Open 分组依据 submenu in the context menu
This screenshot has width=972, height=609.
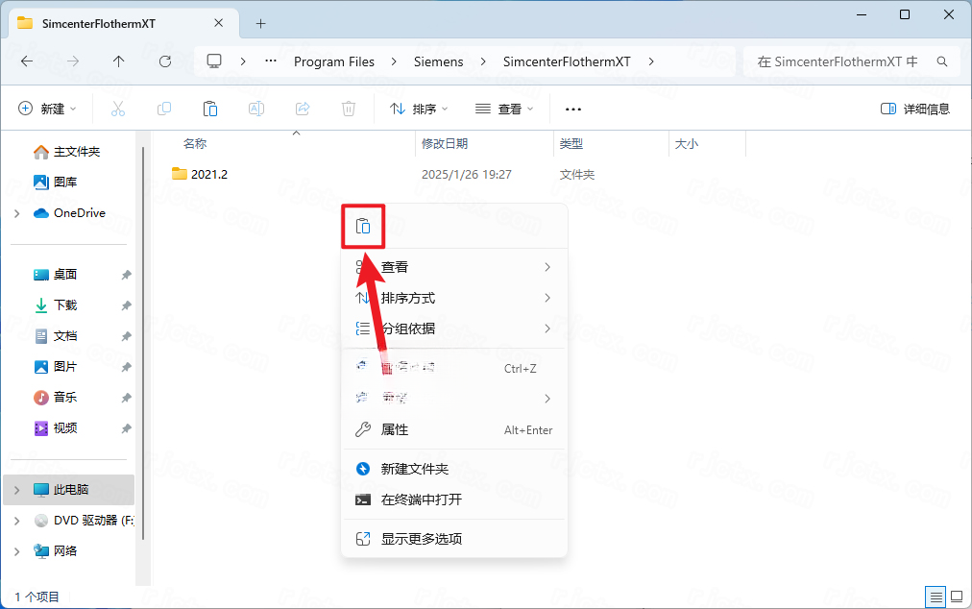click(x=453, y=329)
